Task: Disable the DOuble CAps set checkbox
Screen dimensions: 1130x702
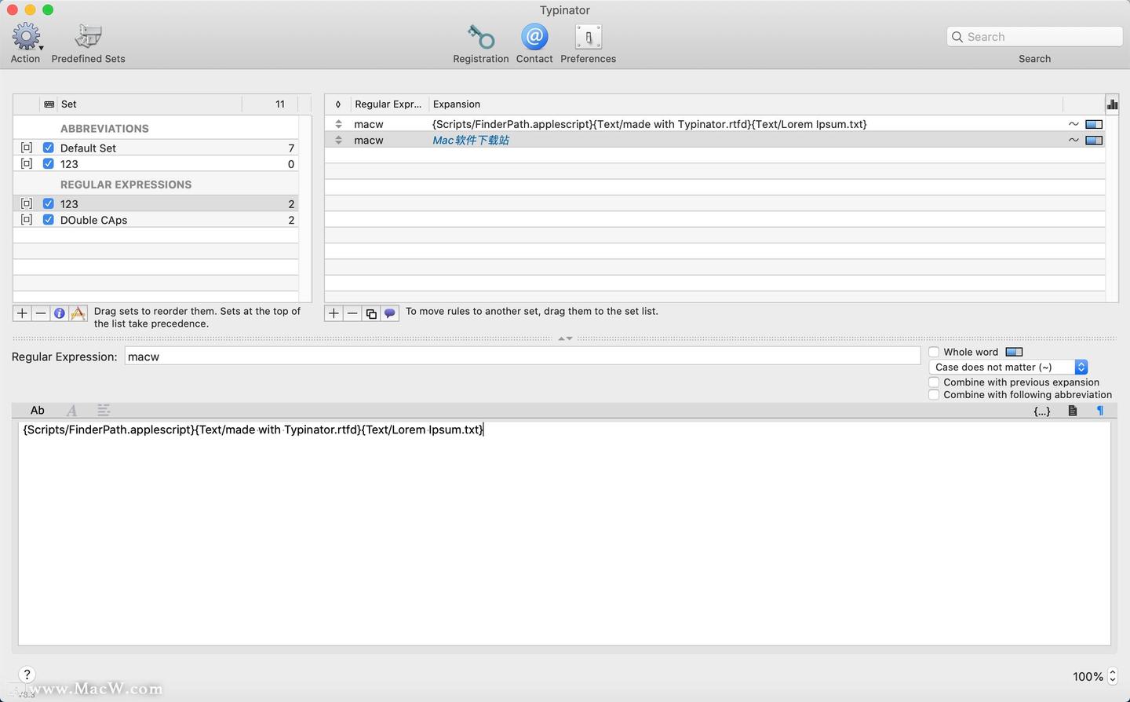Action: [x=48, y=220]
